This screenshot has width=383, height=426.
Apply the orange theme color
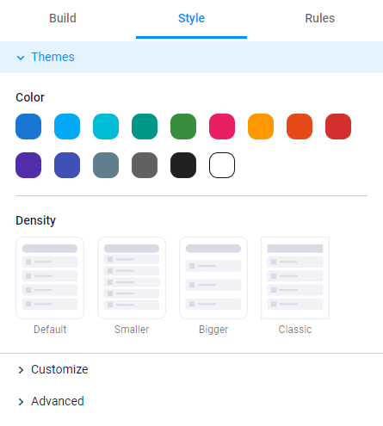point(261,127)
